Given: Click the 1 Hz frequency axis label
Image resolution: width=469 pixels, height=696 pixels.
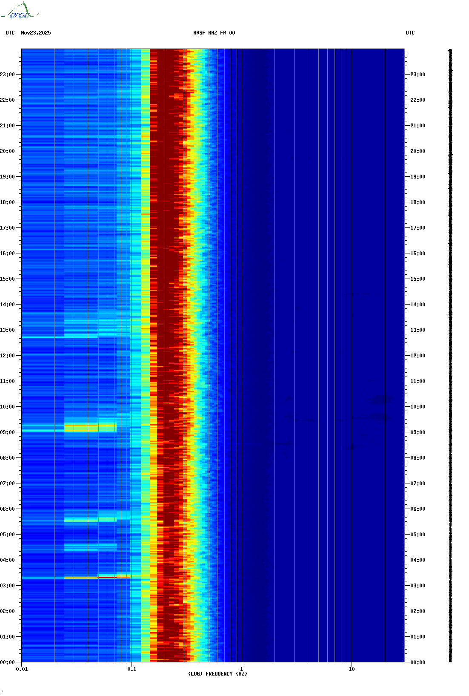Looking at the screenshot, I should 242,669.
